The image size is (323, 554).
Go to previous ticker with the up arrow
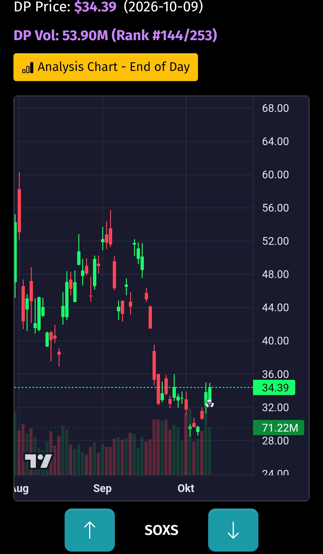(x=90, y=530)
